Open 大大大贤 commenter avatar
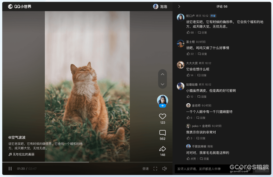Image resolution: width=273 pixels, height=177 pixels. point(181,65)
